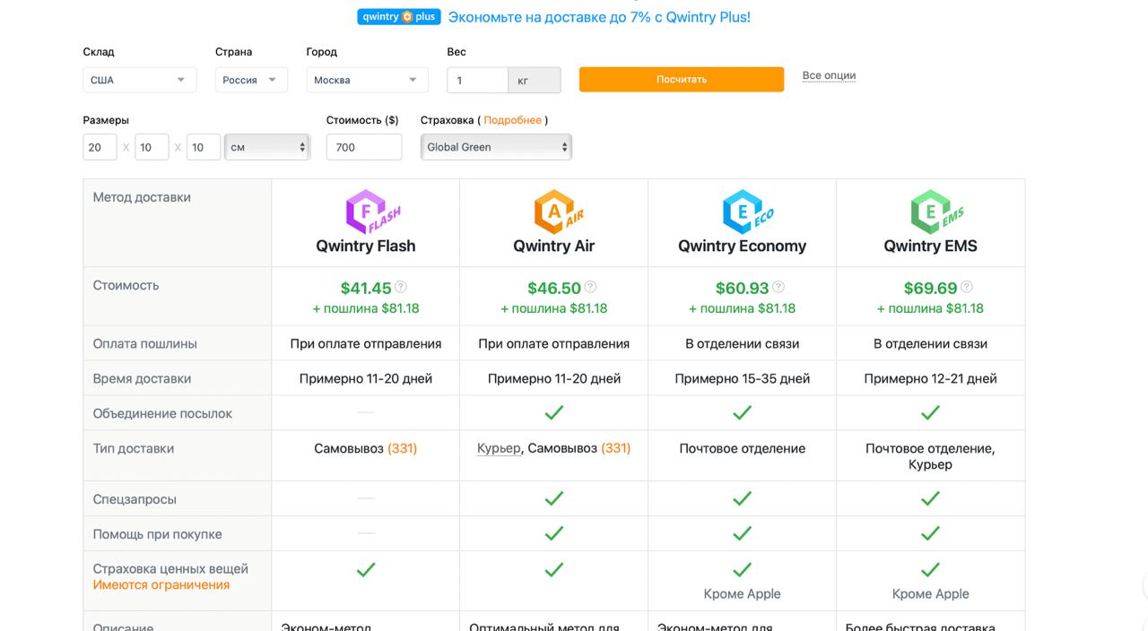This screenshot has height=631, width=1148.
Task: Click the width field between 20 and 10
Action: click(x=152, y=147)
